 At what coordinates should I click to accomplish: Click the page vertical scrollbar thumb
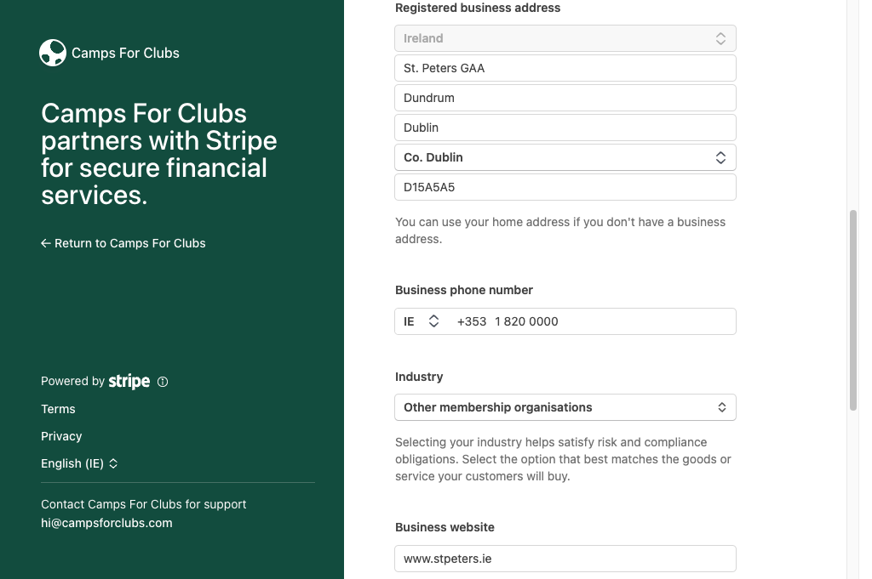(853, 310)
